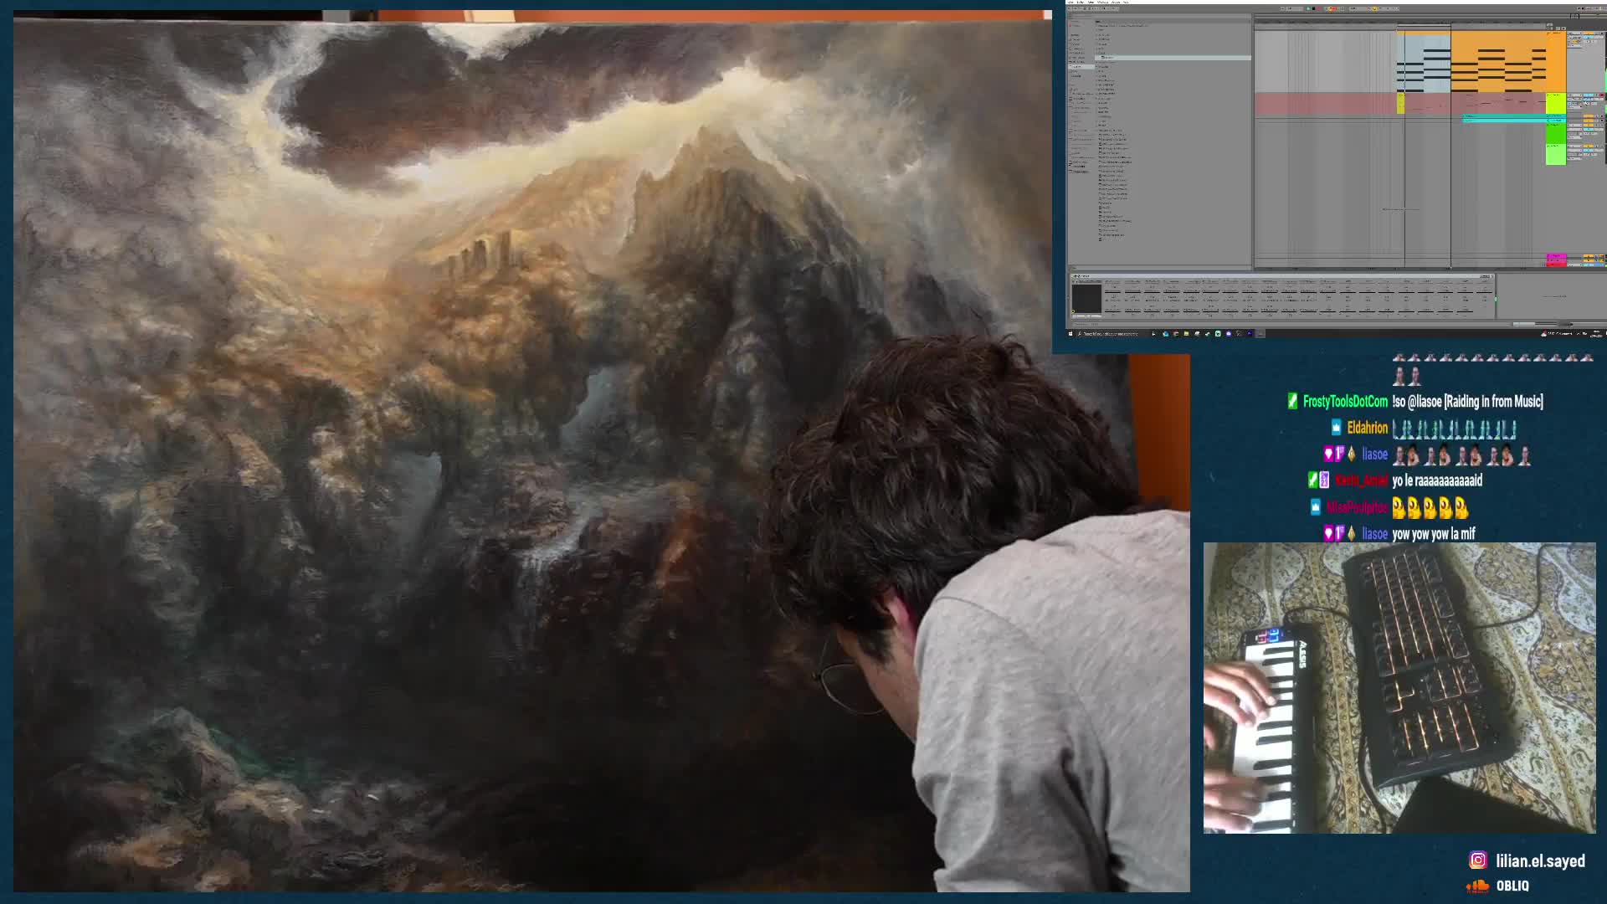Viewport: 1607px width, 904px height.
Task: Select the small yellow clip in Ableton
Action: [x=1401, y=104]
